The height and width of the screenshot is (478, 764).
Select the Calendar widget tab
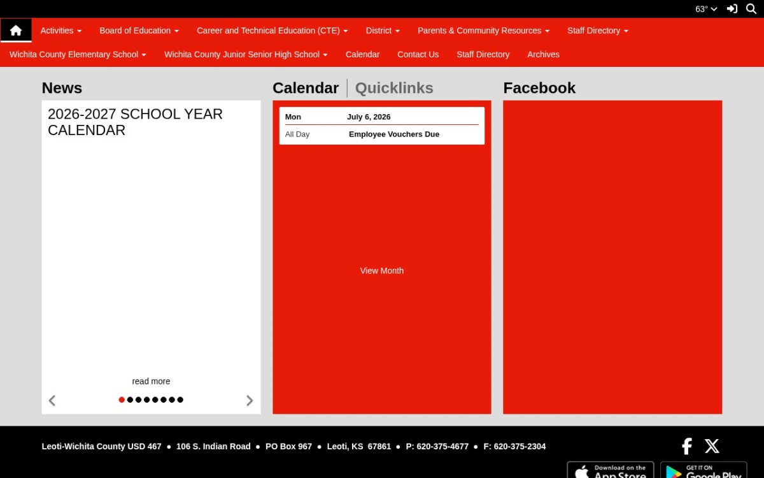(x=306, y=88)
